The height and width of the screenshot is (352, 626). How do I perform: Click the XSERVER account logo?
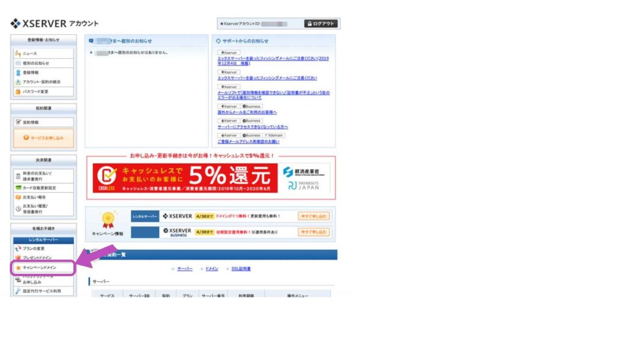(54, 24)
